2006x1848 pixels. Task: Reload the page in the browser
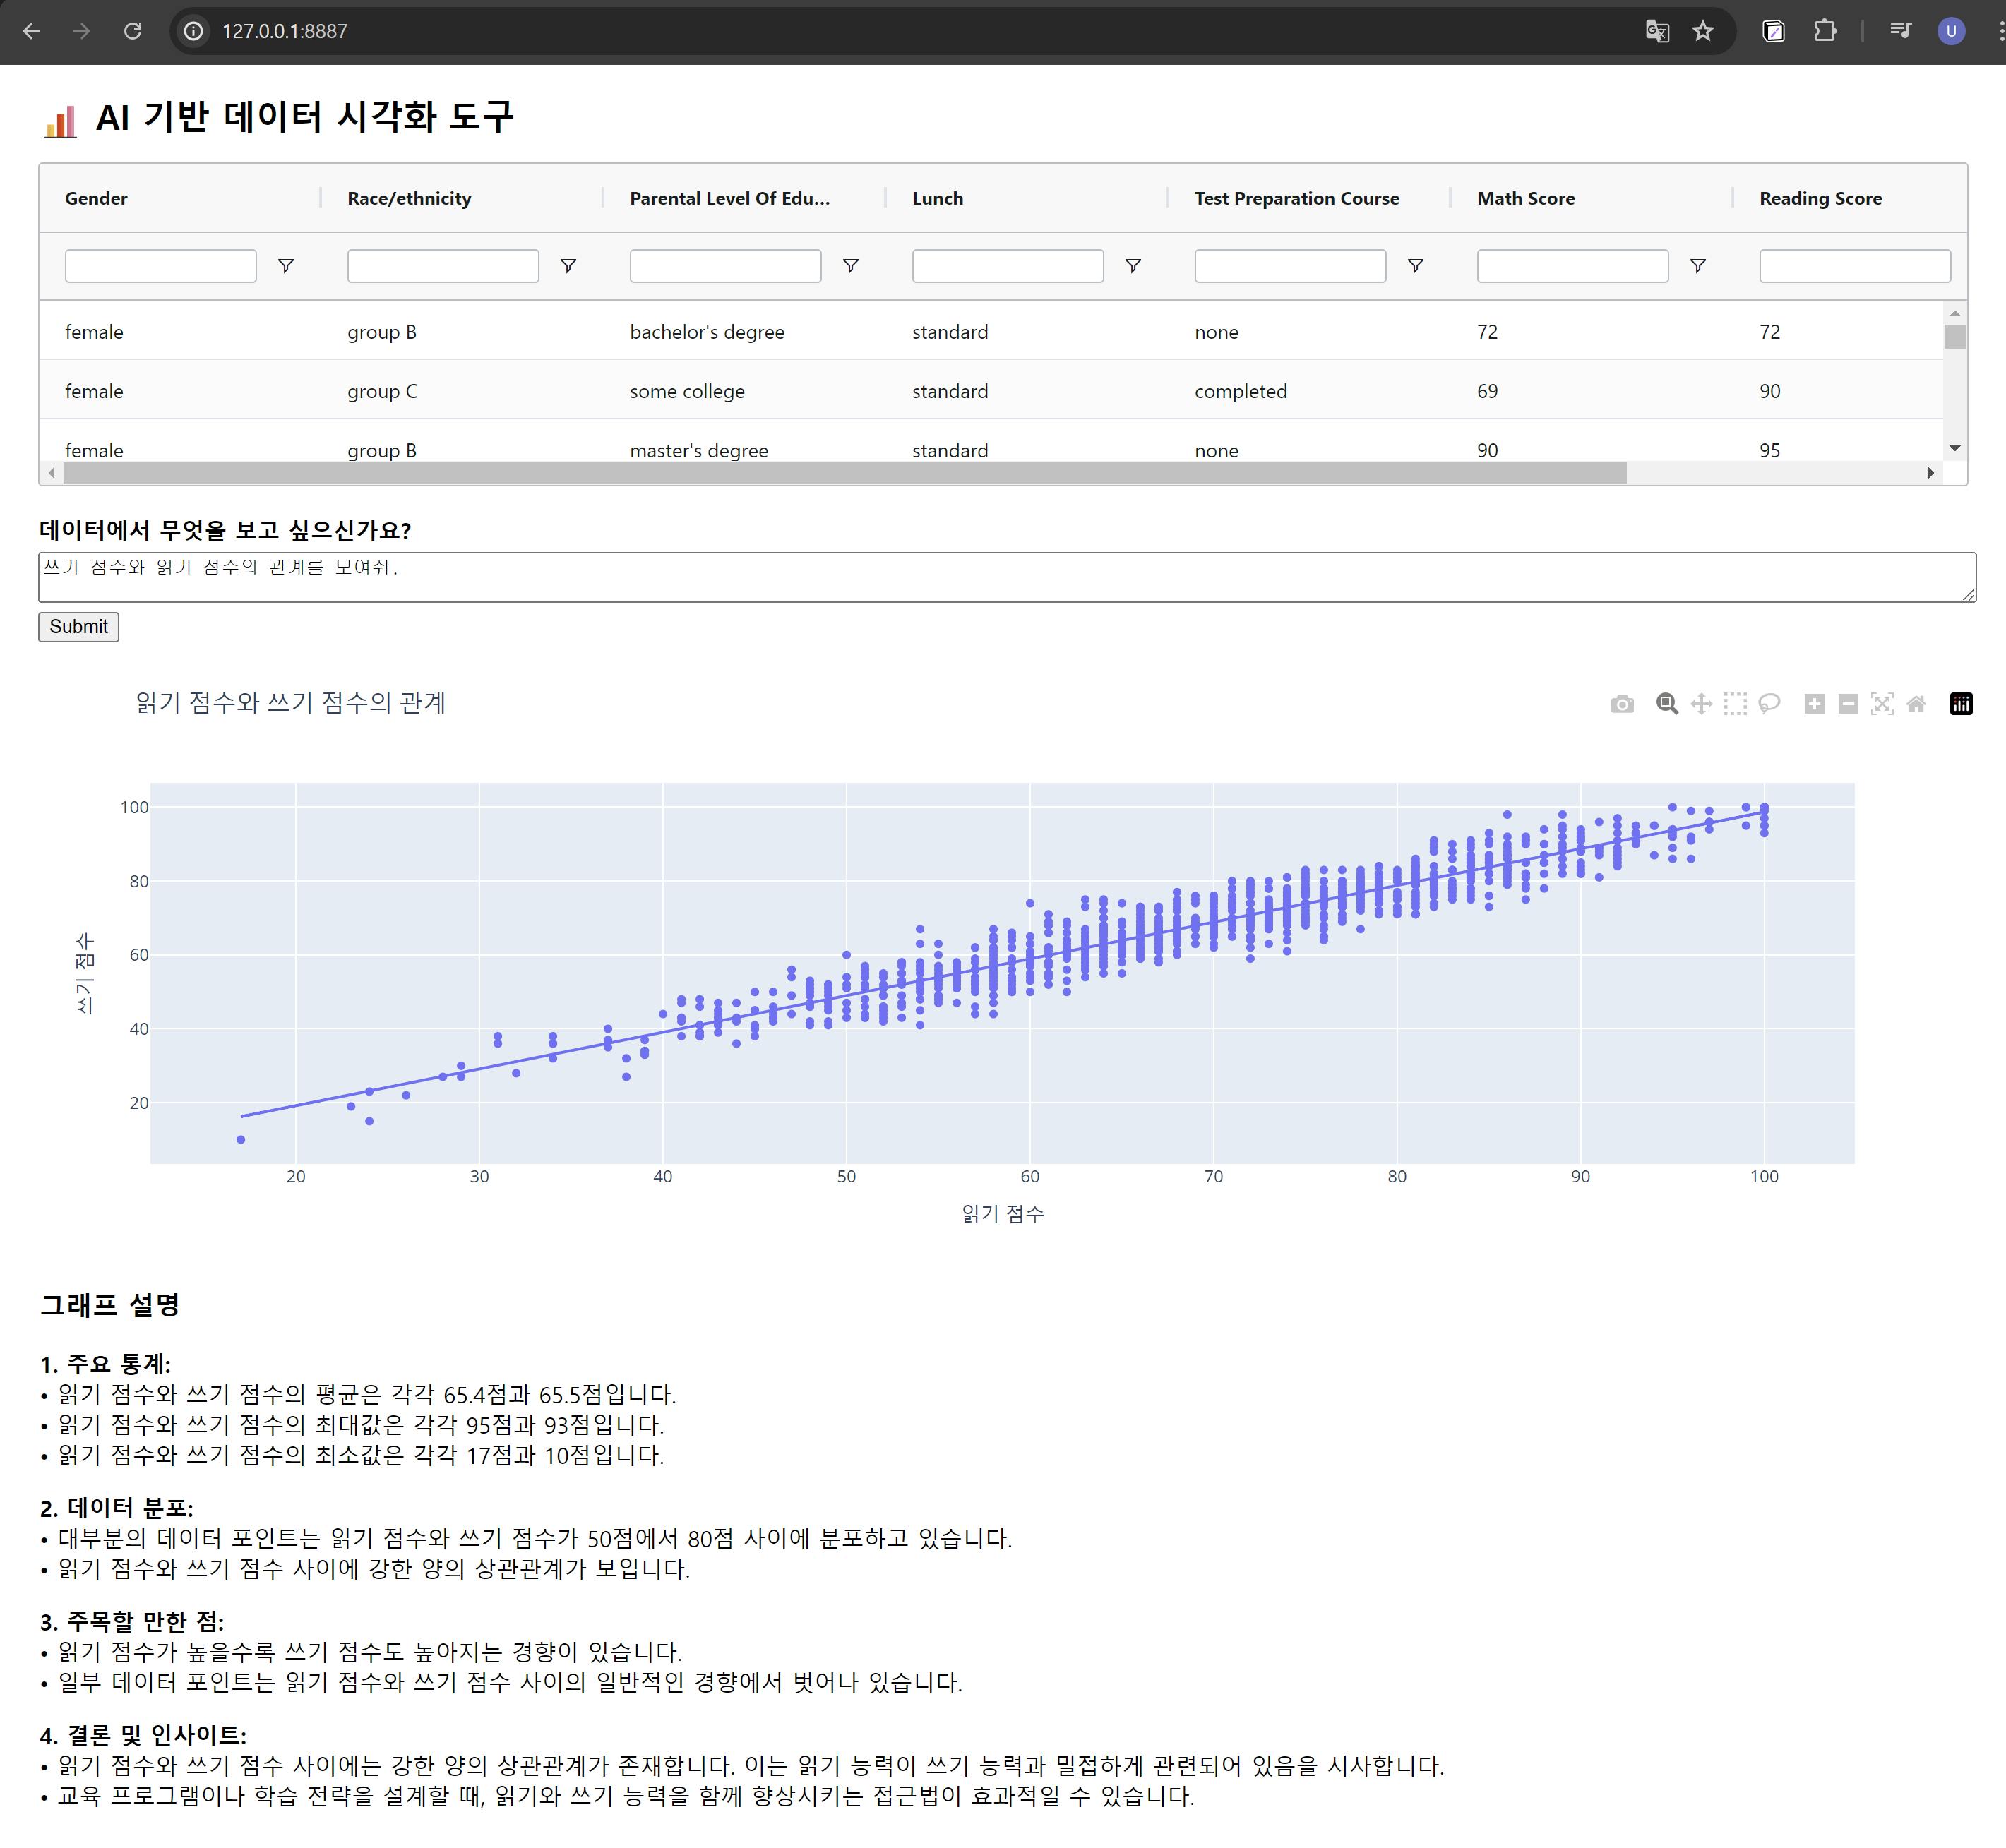tap(132, 31)
